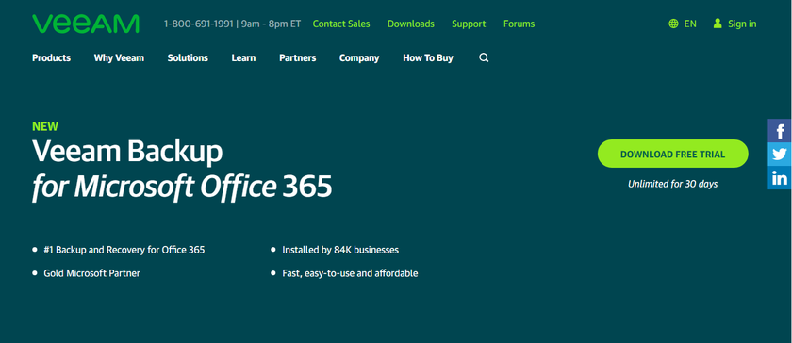
Task: Click the 1-800-691-1991 phone number
Action: coord(199,24)
